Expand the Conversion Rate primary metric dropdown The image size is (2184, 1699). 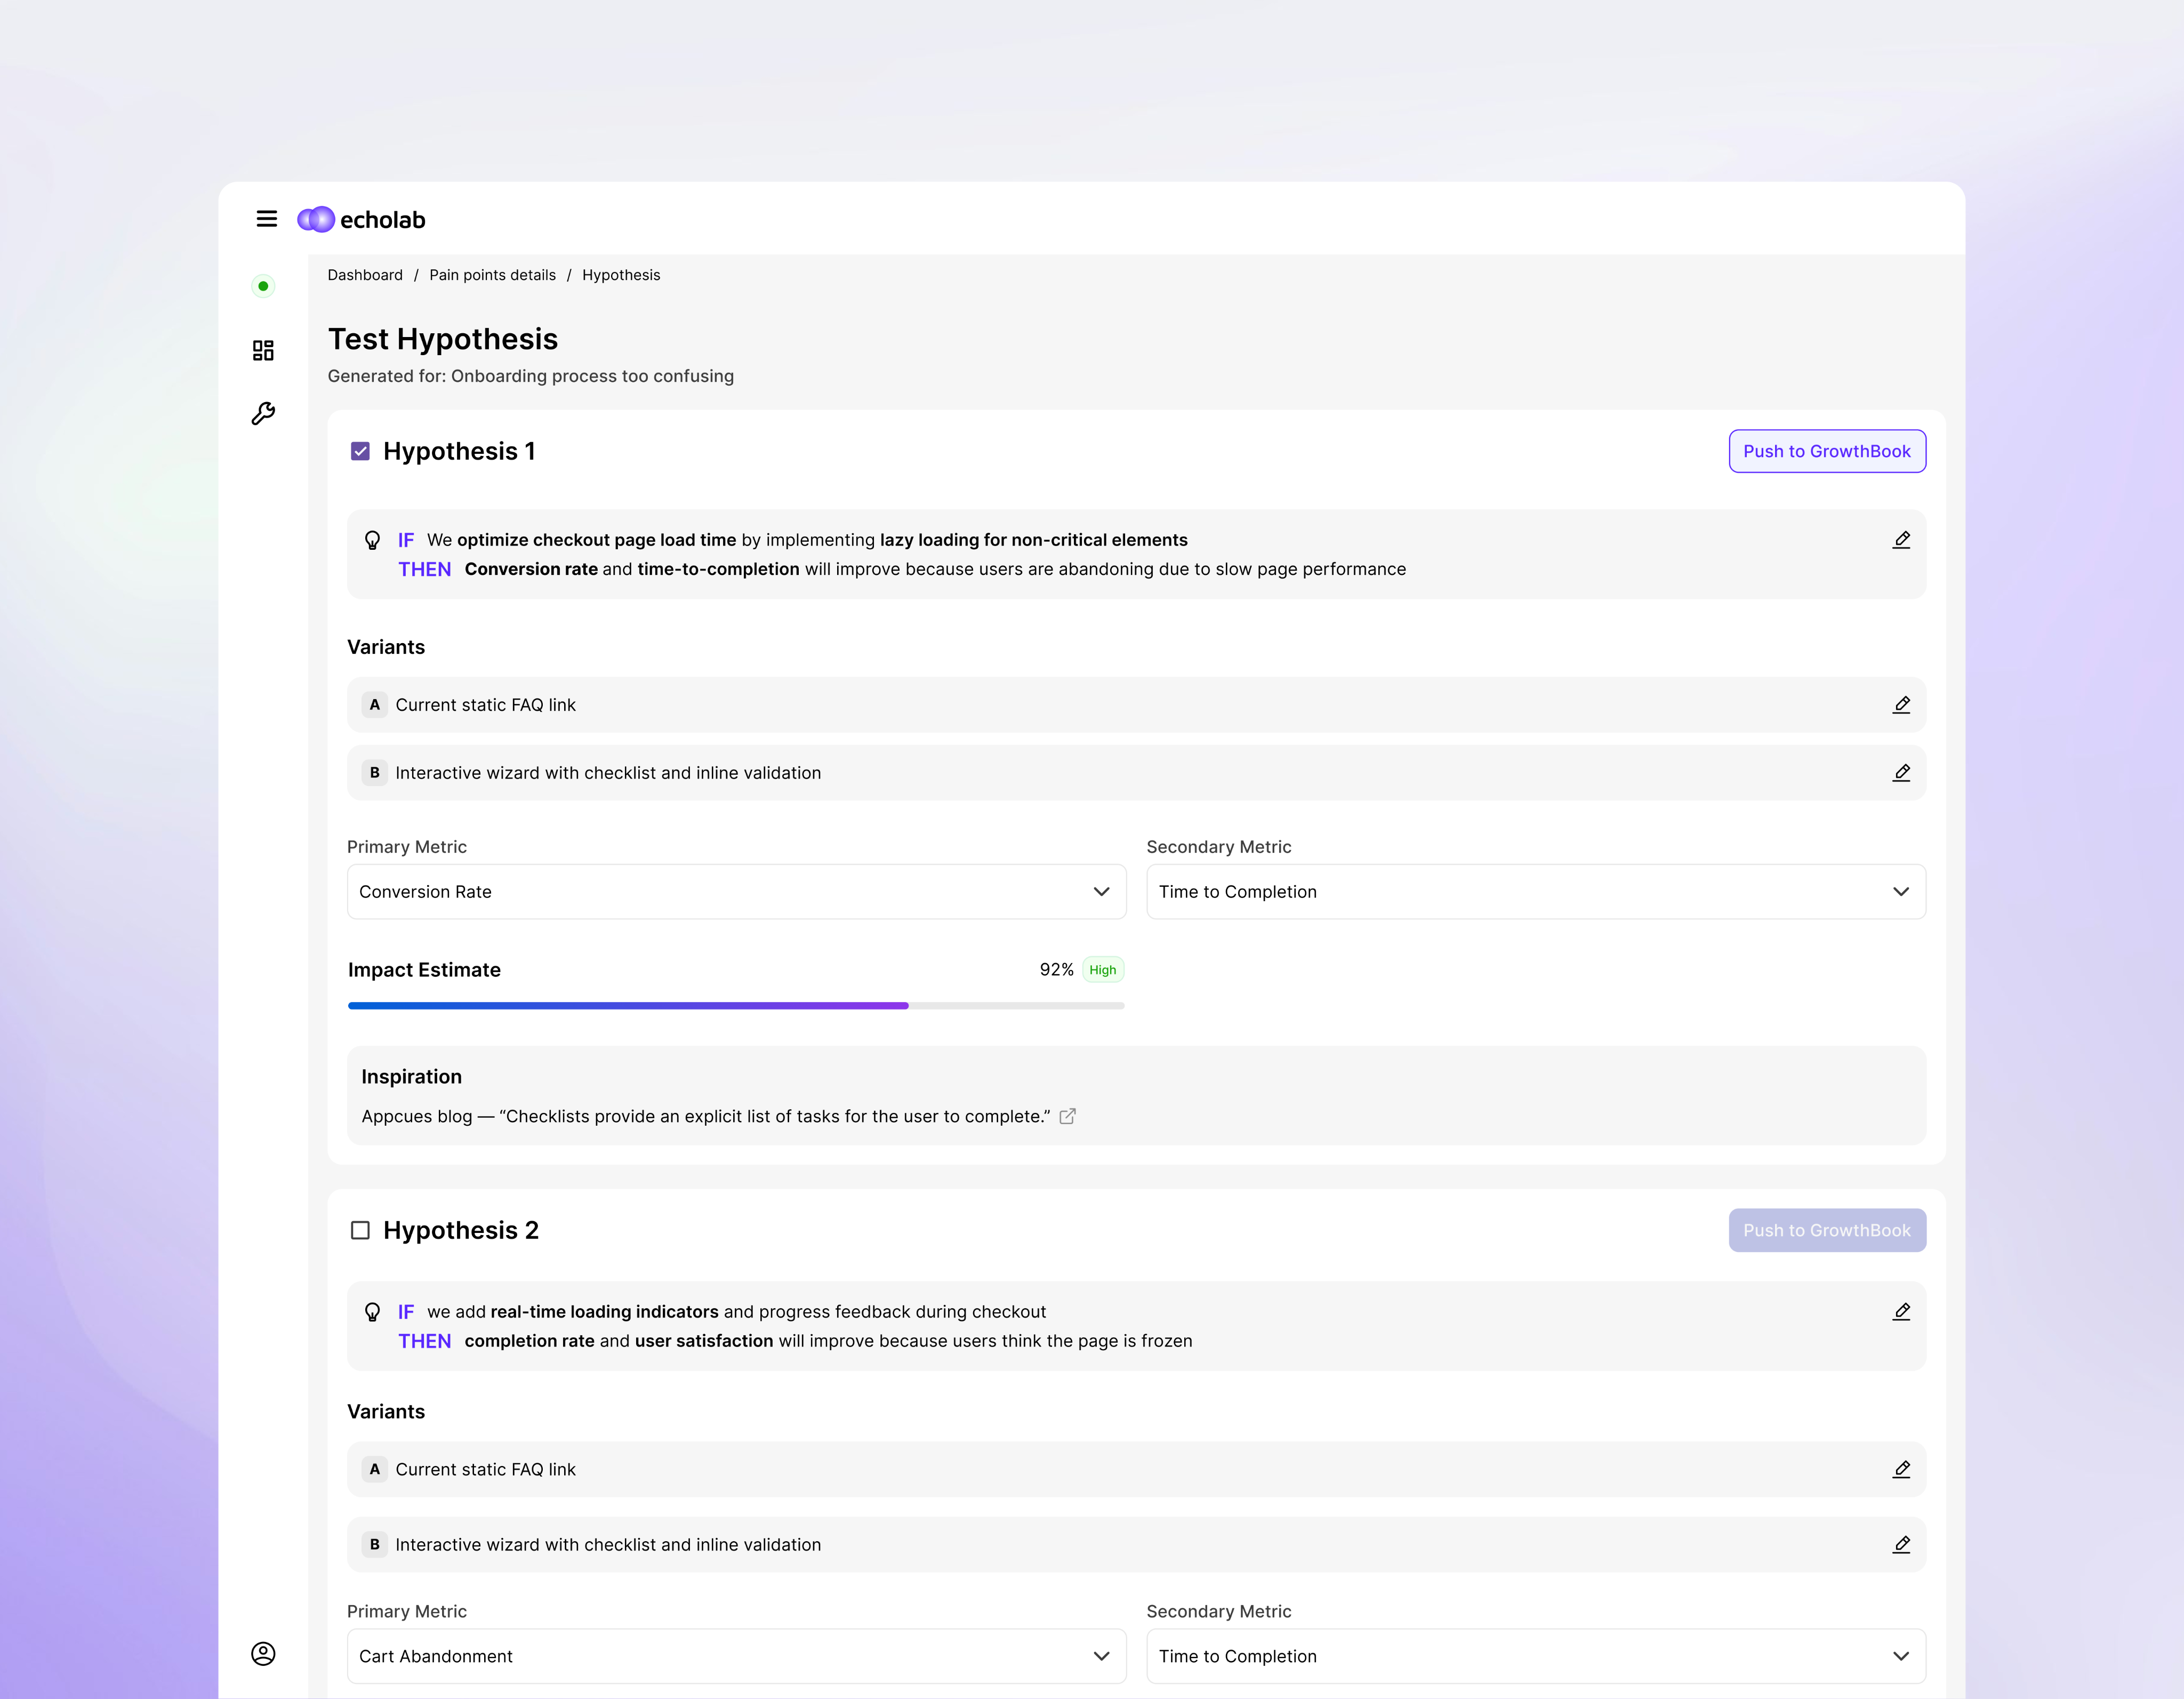(736, 891)
